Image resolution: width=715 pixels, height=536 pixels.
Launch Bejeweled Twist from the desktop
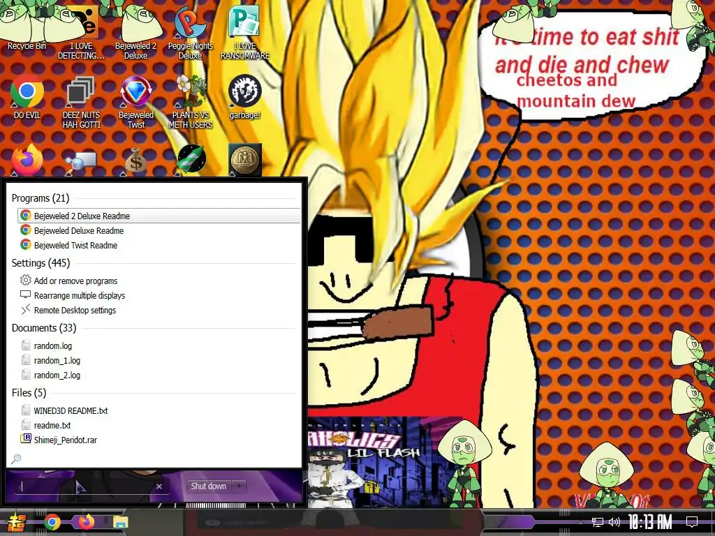point(136,101)
